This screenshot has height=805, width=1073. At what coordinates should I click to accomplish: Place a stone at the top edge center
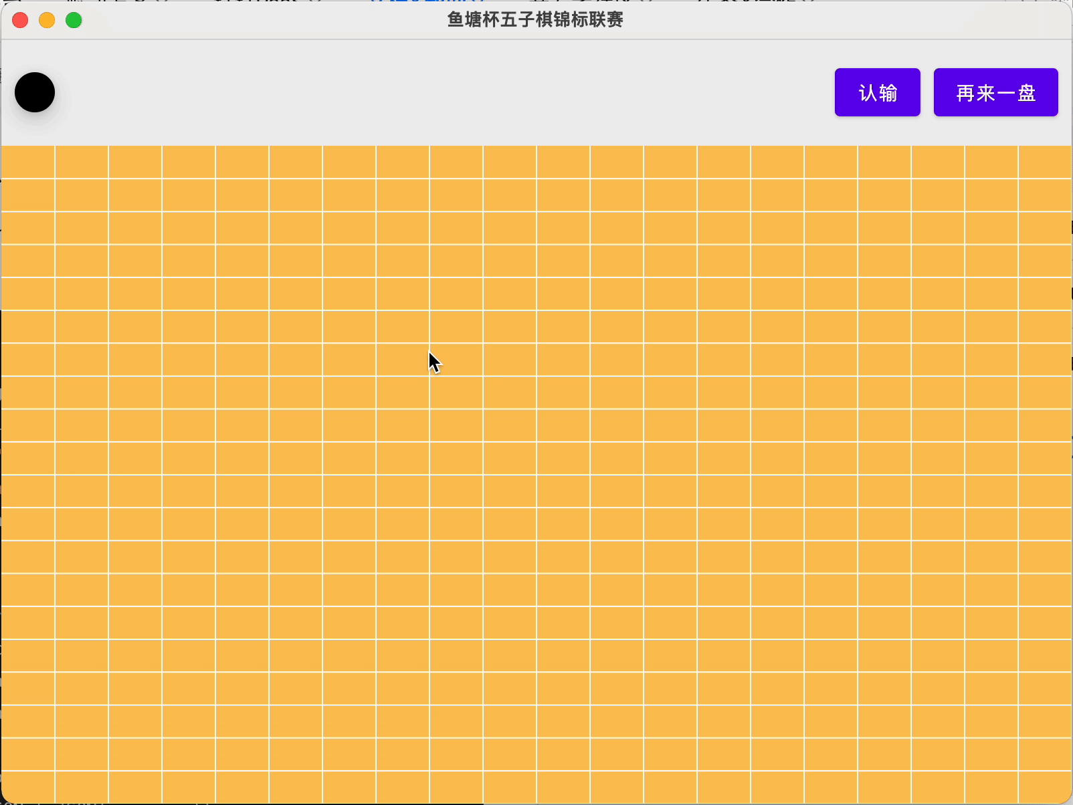click(535, 160)
